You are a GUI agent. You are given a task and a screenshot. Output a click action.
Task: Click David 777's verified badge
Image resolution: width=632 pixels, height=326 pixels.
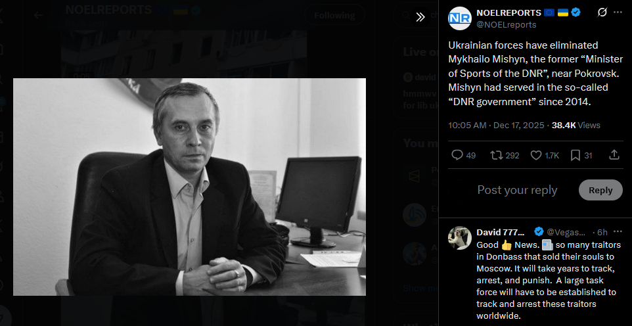539,232
